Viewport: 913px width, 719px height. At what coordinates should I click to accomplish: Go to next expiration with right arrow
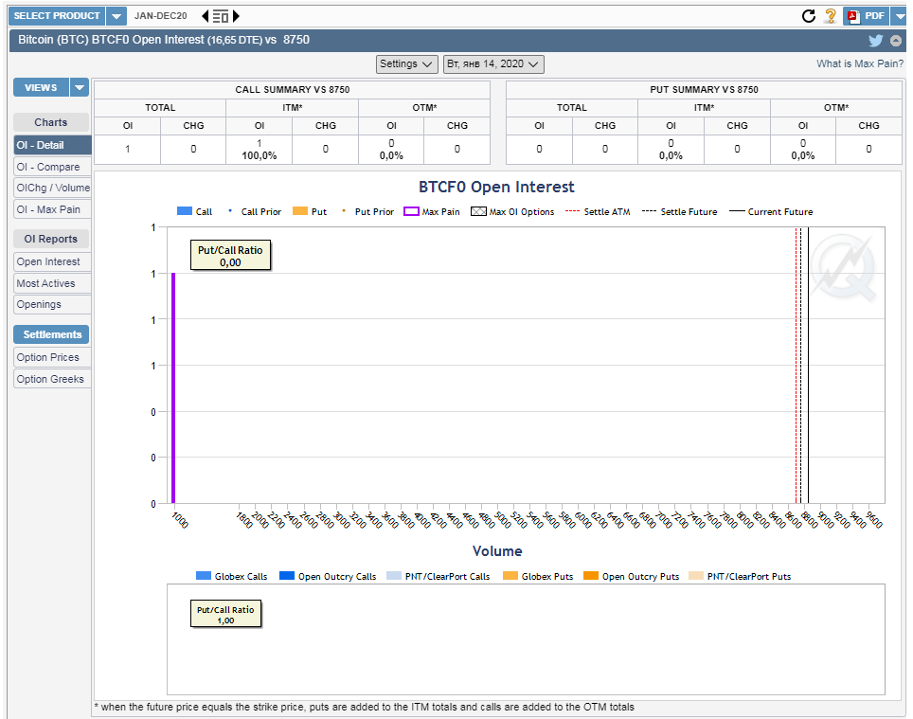pos(236,16)
